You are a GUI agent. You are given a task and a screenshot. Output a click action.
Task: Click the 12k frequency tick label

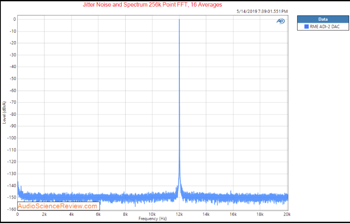click(x=179, y=214)
